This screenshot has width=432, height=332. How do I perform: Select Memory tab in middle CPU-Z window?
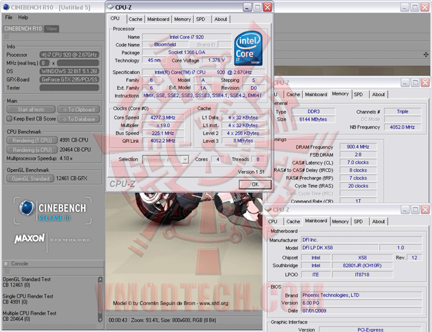pyautogui.click(x=340, y=94)
